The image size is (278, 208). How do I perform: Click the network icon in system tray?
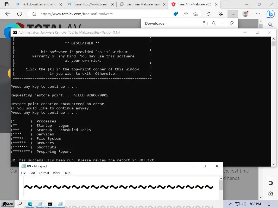pos(237,204)
